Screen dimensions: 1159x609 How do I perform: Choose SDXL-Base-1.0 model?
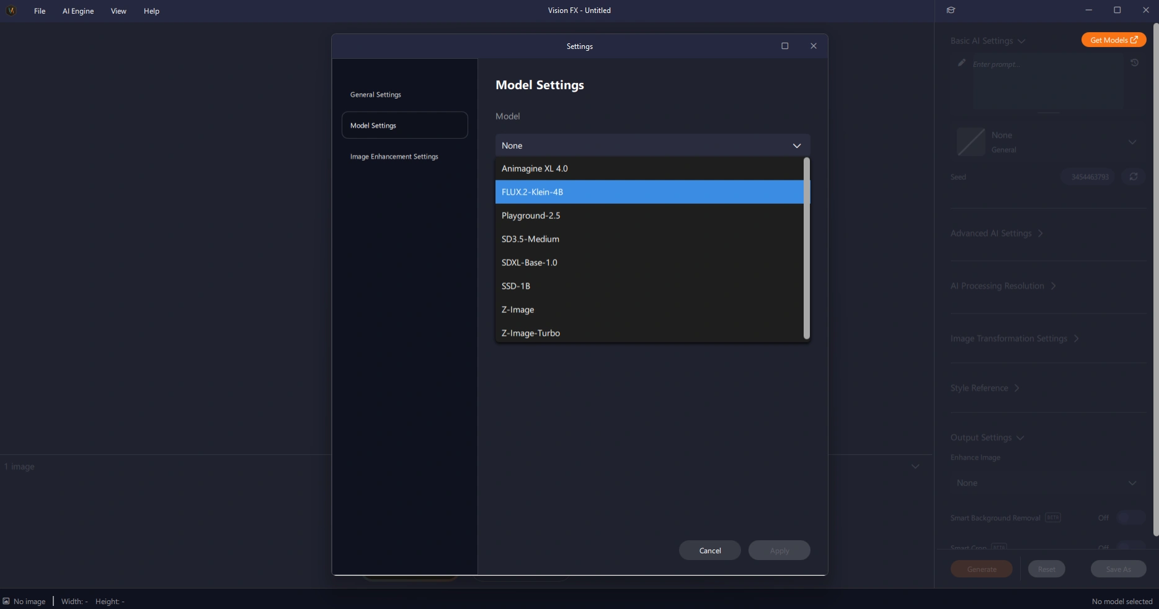[x=649, y=263]
